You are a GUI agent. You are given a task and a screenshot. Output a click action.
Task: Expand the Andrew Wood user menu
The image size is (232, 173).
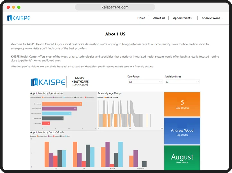212,18
